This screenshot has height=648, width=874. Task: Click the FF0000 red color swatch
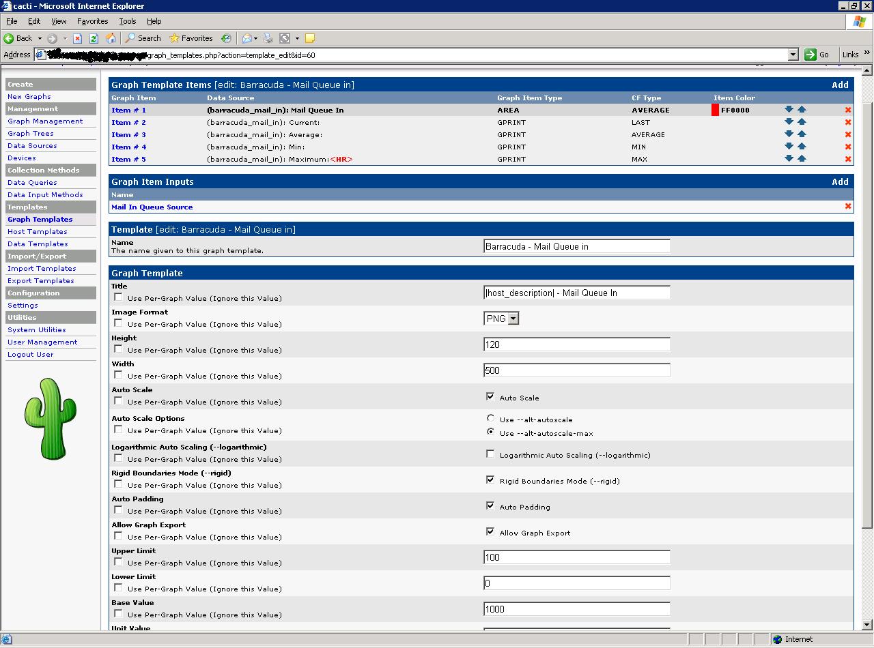click(x=715, y=110)
